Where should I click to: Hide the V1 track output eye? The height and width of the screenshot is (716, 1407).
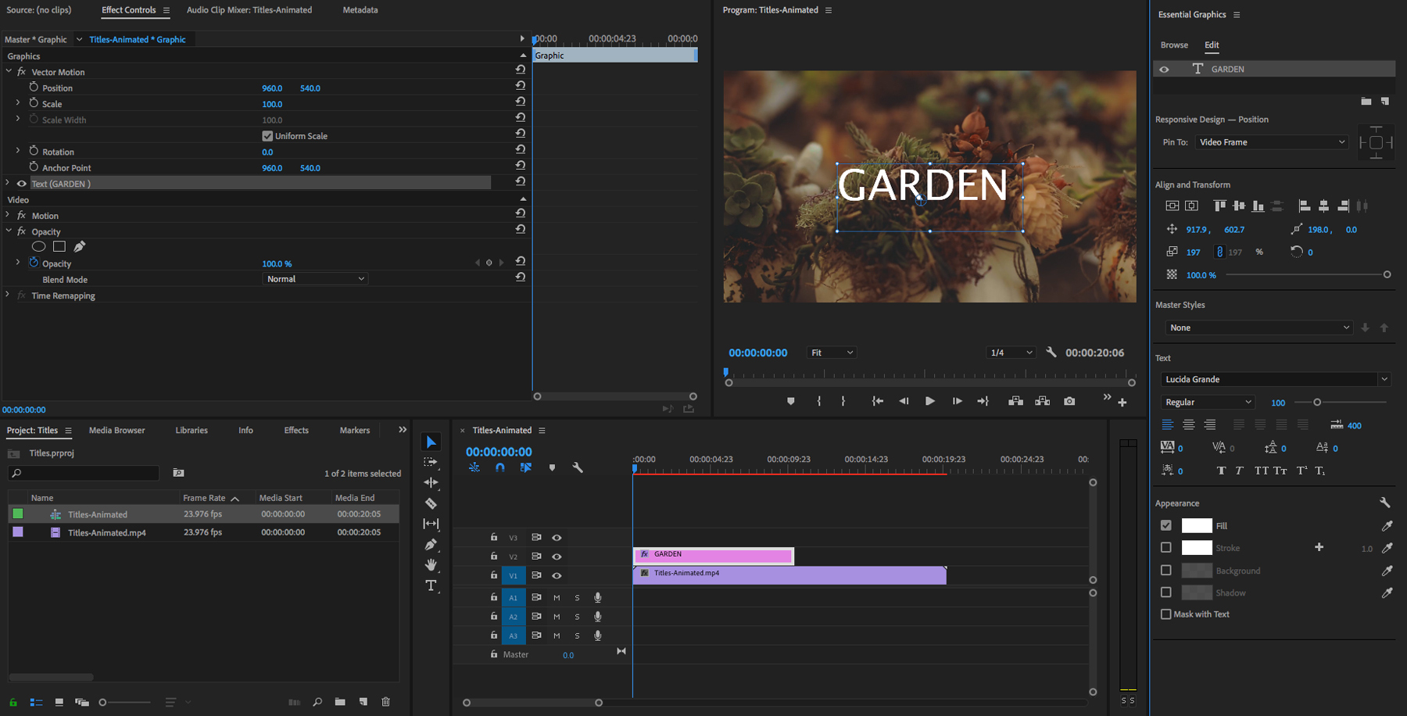coord(557,575)
